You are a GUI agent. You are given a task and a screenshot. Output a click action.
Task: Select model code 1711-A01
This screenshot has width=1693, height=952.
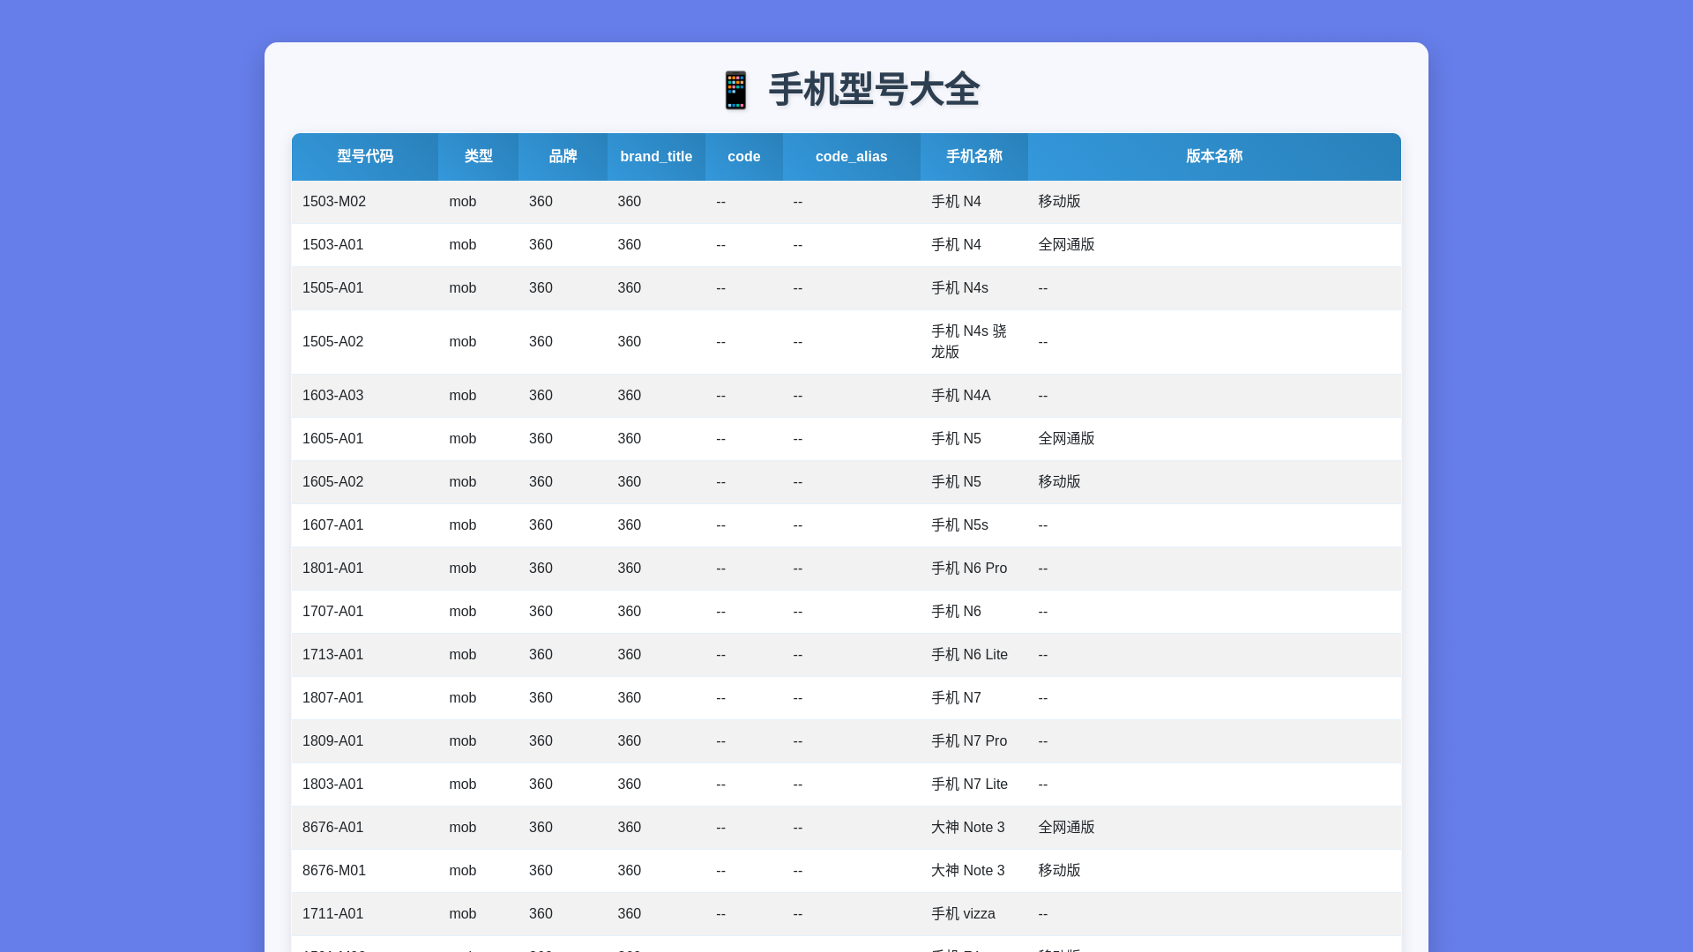coord(333,914)
